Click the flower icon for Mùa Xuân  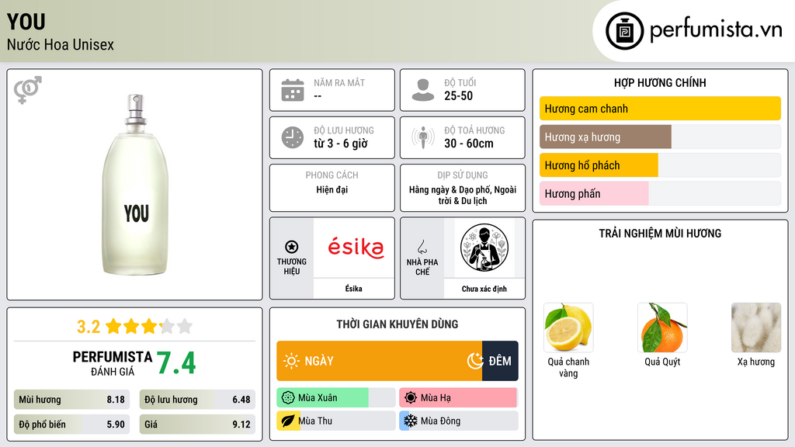pyautogui.click(x=288, y=398)
